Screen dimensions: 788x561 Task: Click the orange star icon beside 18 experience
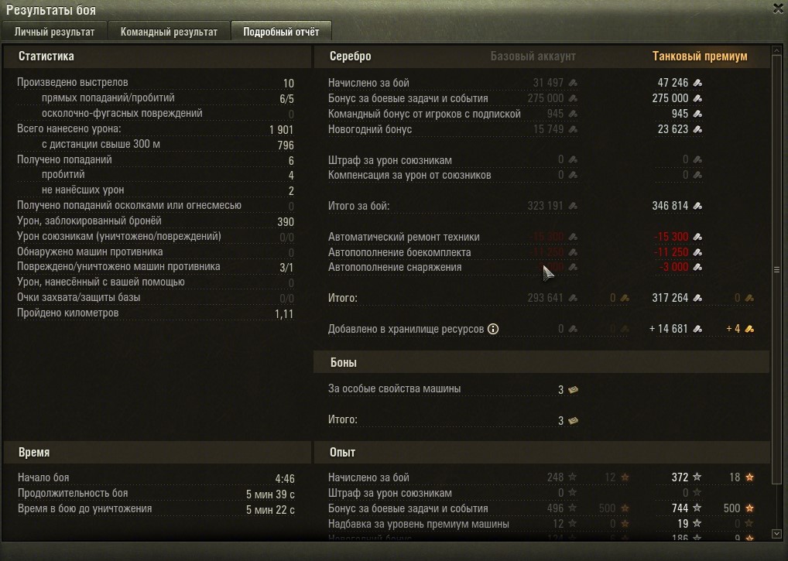pos(749,477)
